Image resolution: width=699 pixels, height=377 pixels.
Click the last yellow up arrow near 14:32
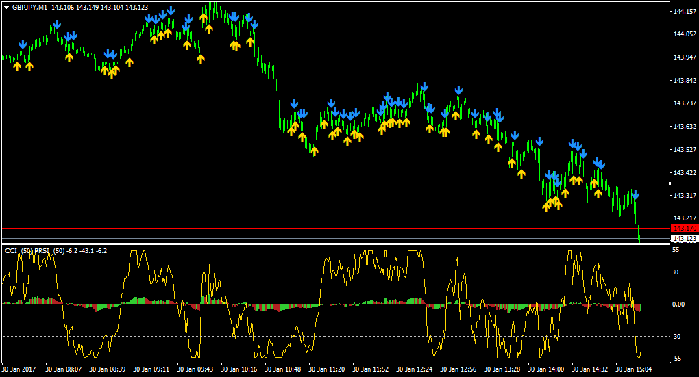[598, 193]
